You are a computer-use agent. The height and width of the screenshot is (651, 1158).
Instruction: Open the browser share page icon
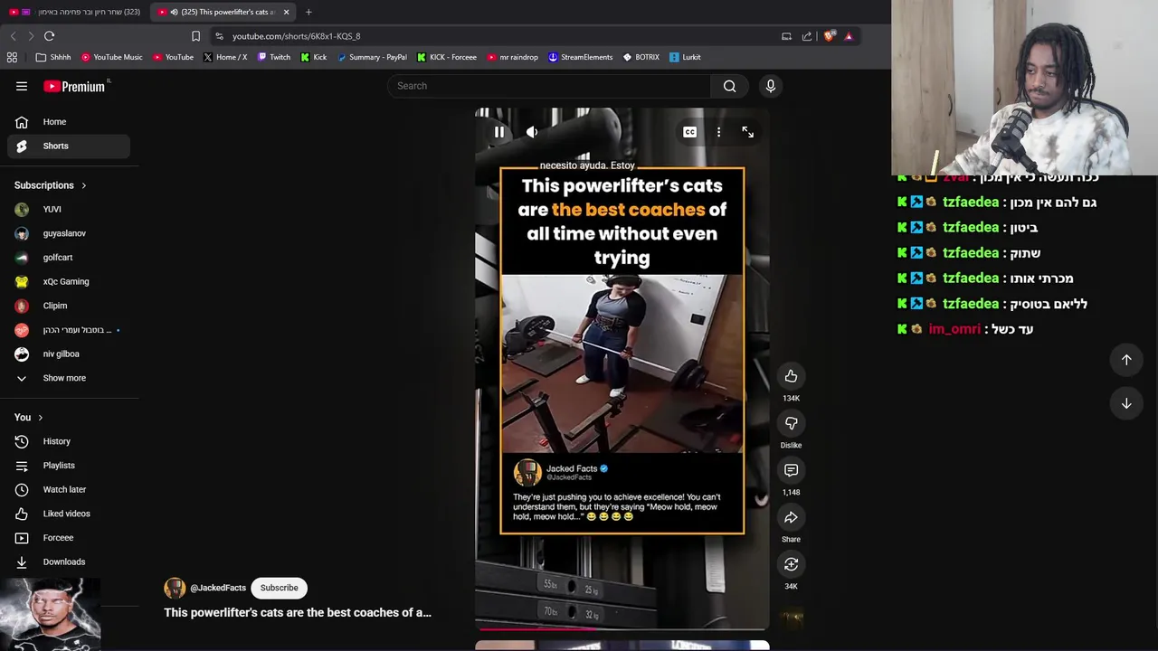pyautogui.click(x=807, y=36)
